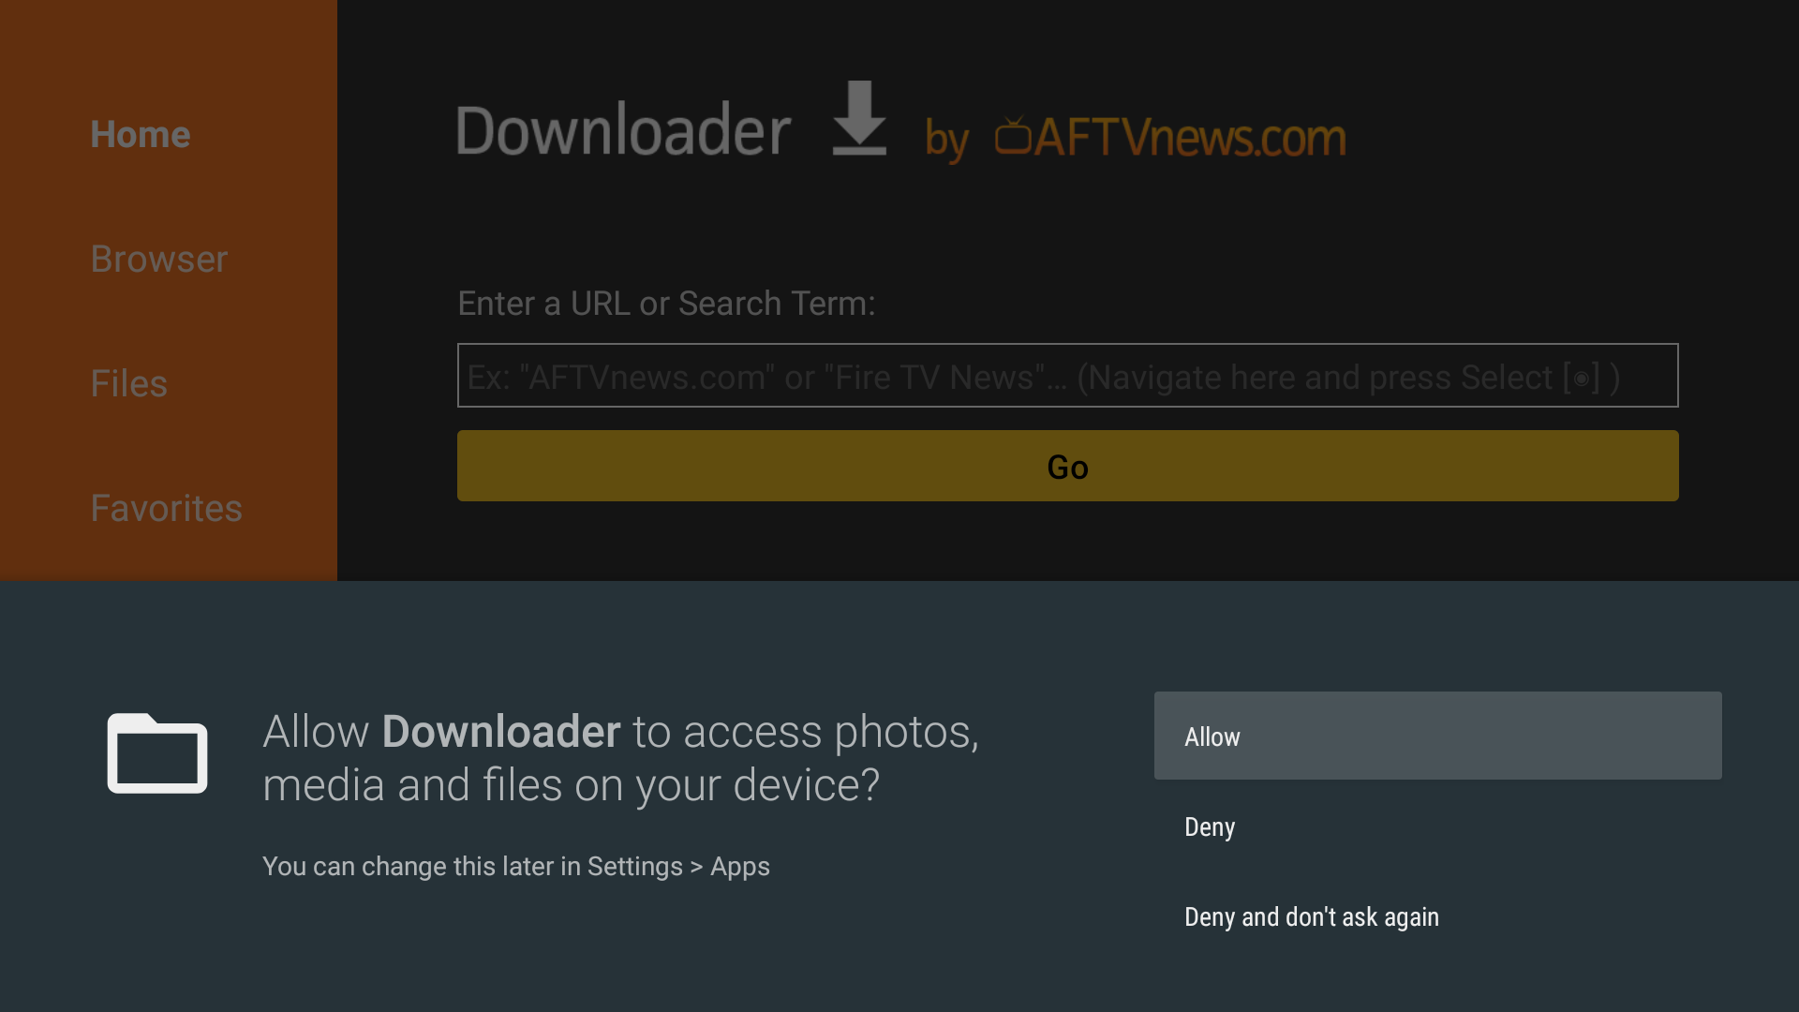Open Favorites in the sidebar

pyautogui.click(x=167, y=509)
